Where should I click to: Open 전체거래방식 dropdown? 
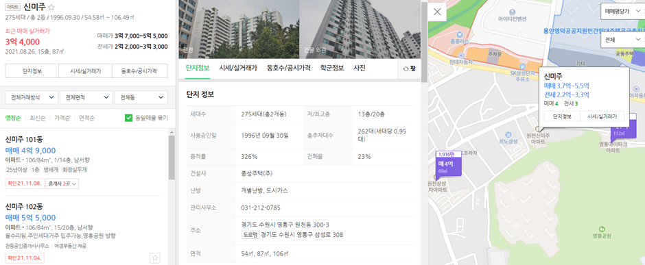click(32, 97)
